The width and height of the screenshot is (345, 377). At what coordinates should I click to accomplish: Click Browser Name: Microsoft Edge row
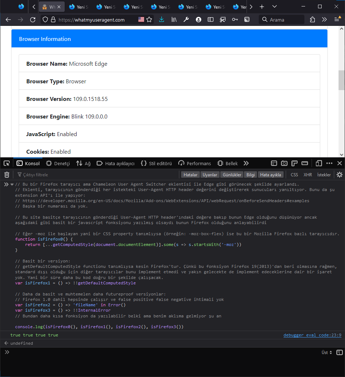169,64
